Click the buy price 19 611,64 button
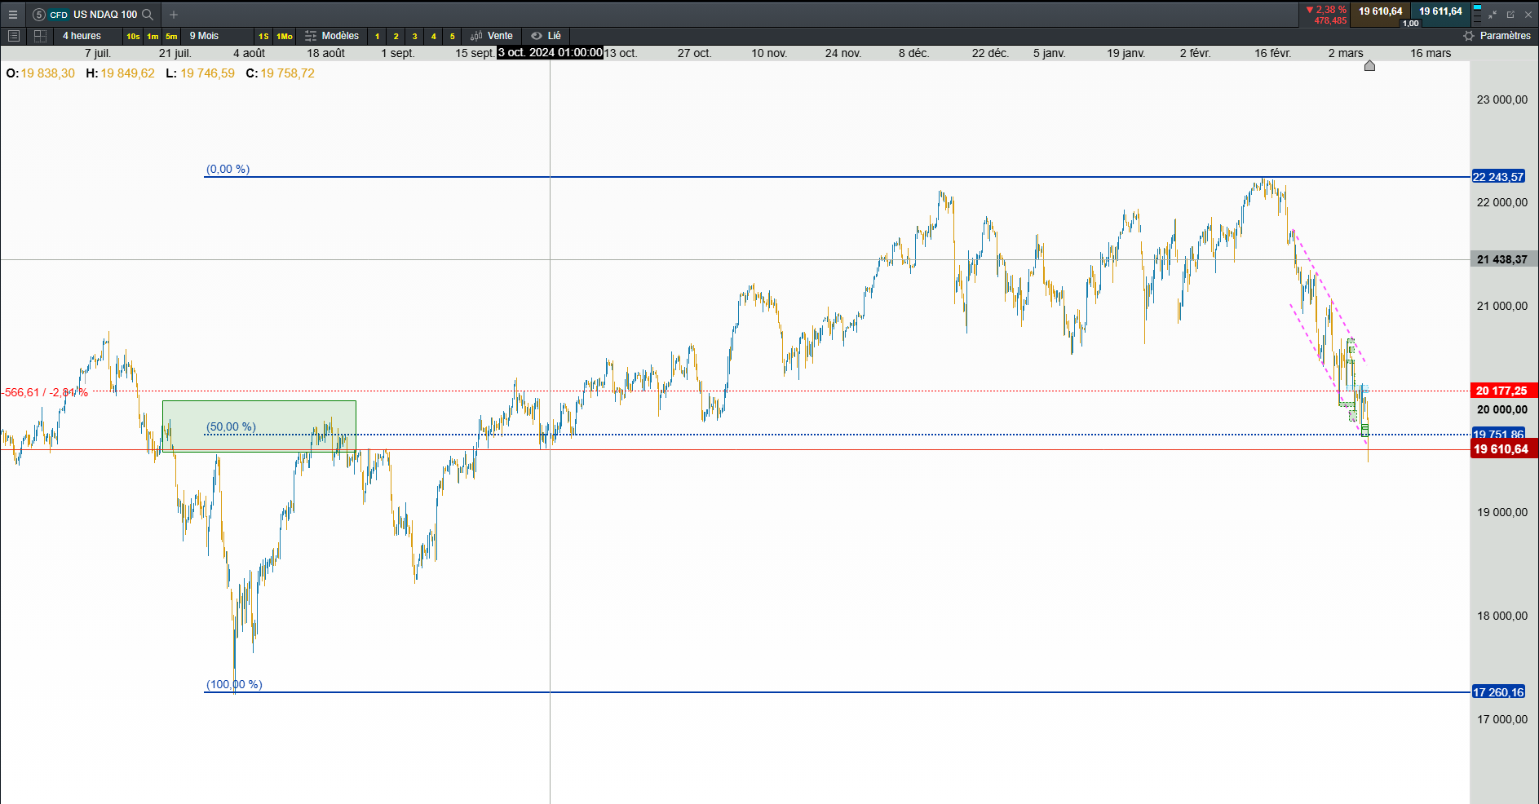Viewport: 1539px width, 804px height. click(x=1440, y=11)
